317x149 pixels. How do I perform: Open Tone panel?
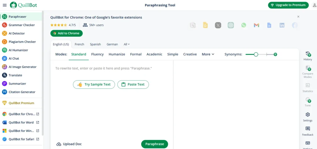point(308,102)
